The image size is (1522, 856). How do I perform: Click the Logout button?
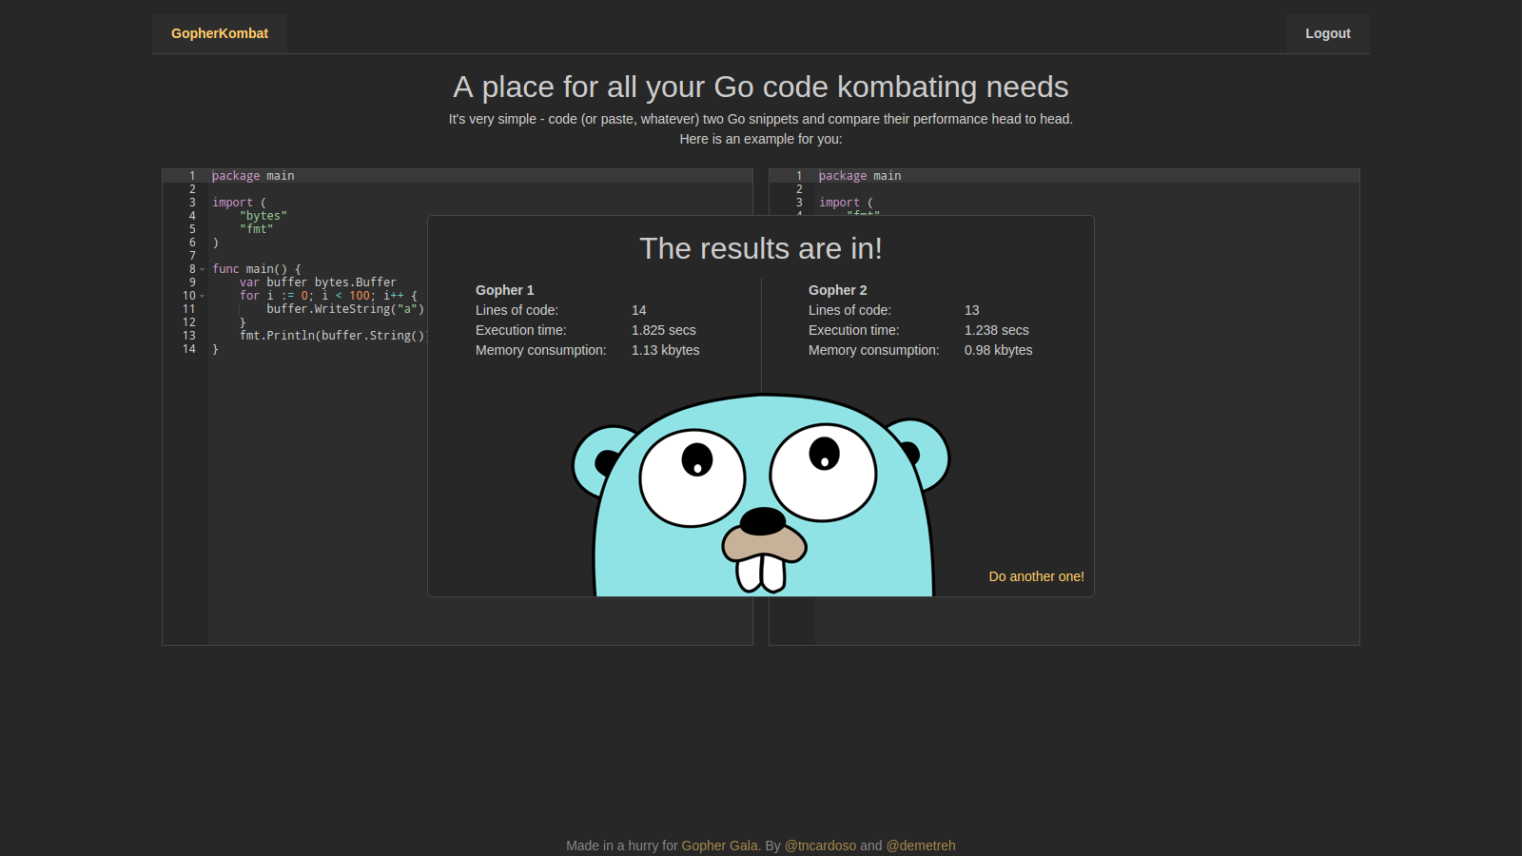[x=1328, y=33]
